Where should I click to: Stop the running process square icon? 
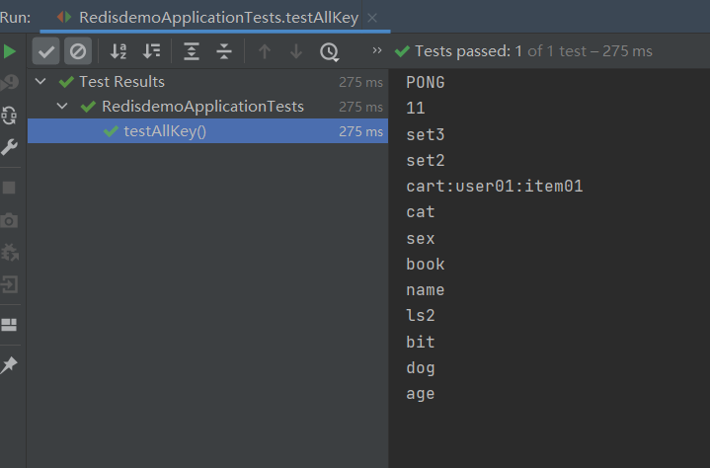(9, 188)
